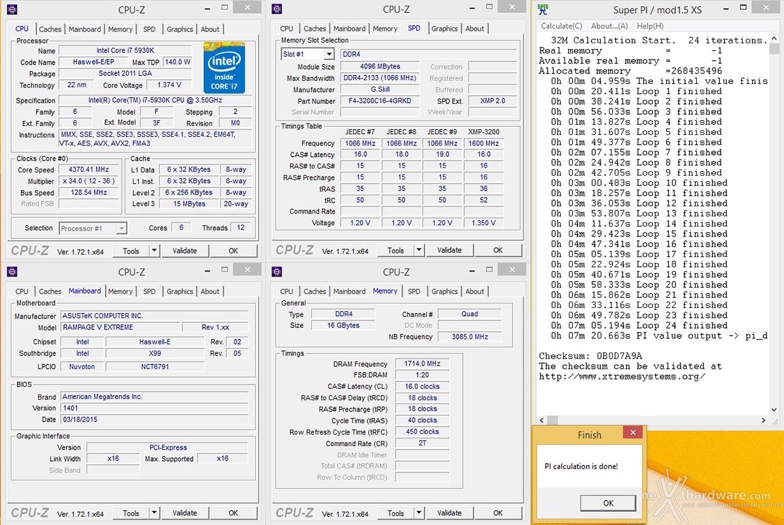The width and height of the screenshot is (784, 525).
Task: Open the Slot #1 memory slot dropdown
Action: click(x=329, y=55)
